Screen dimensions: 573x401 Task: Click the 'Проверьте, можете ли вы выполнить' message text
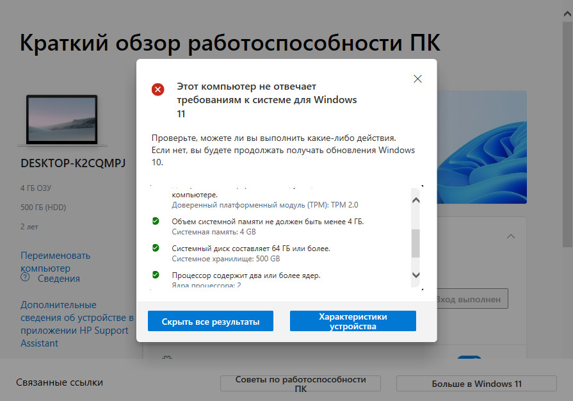[x=283, y=150]
